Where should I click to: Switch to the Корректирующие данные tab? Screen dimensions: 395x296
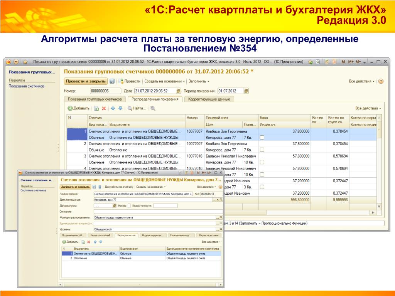(209, 99)
